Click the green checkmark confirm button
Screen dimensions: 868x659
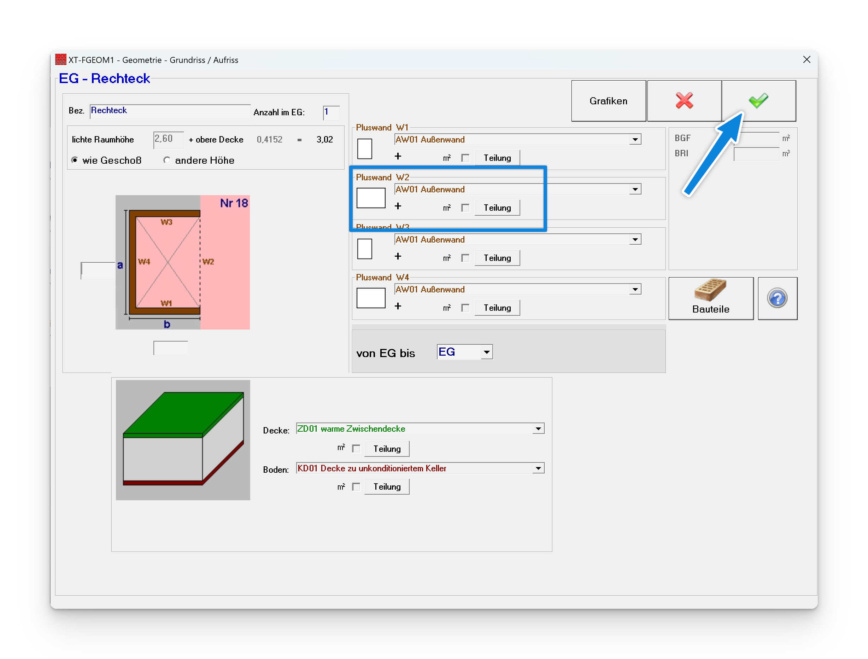point(758,101)
